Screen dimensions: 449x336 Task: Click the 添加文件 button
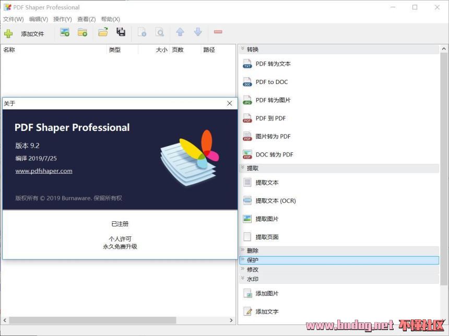tap(32, 34)
